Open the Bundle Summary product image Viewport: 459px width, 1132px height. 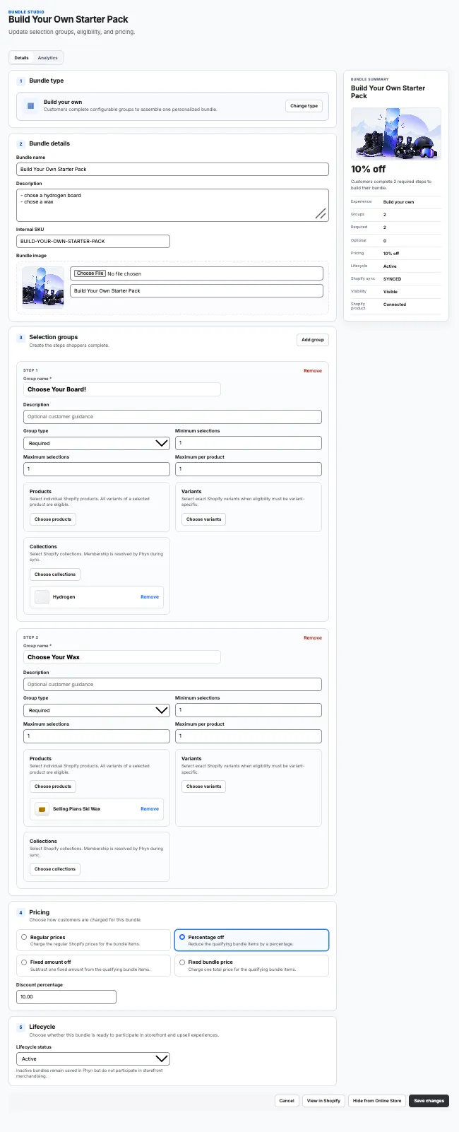click(395, 134)
